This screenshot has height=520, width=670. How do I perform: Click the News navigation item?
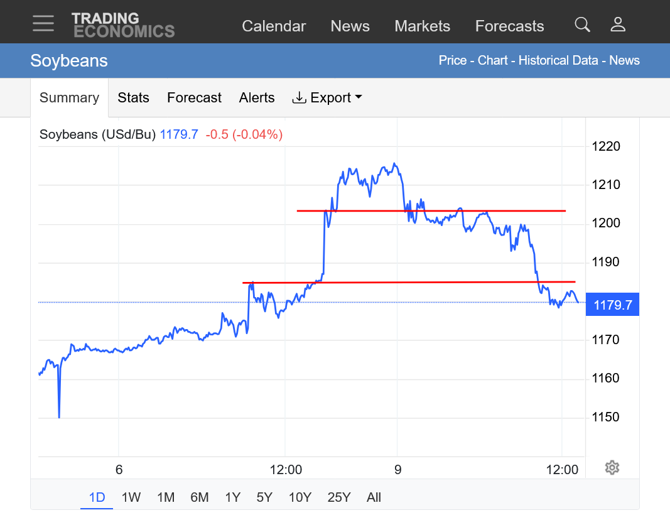point(350,26)
